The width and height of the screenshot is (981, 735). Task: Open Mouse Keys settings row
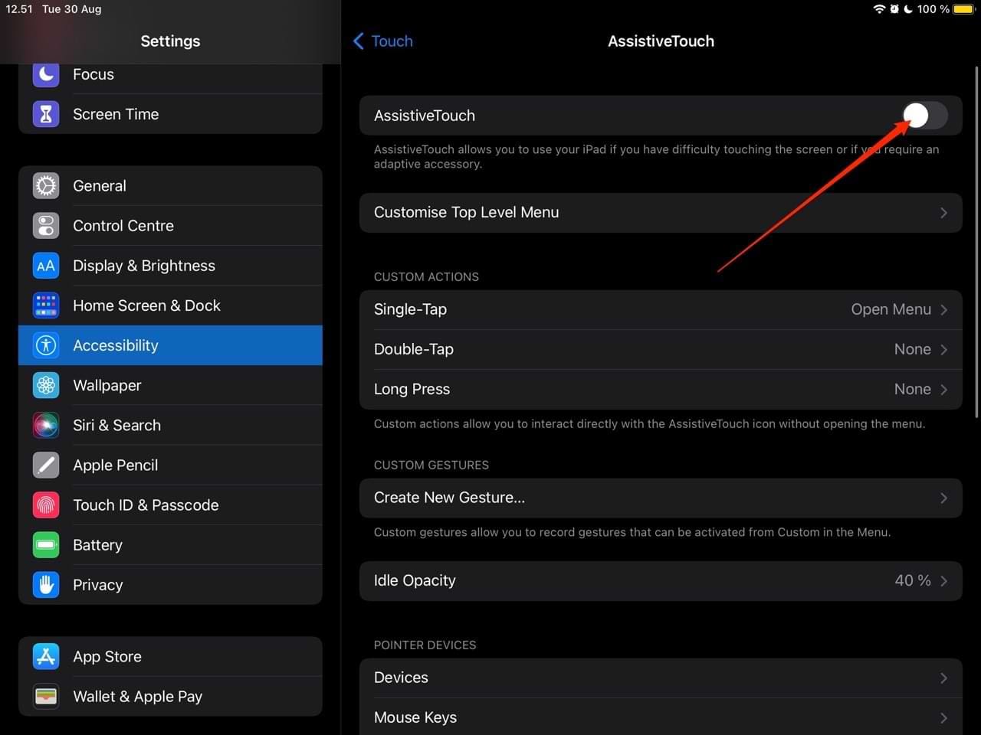coord(661,717)
